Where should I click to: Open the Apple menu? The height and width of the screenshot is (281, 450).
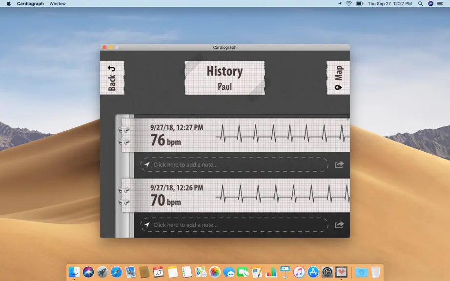9,3
